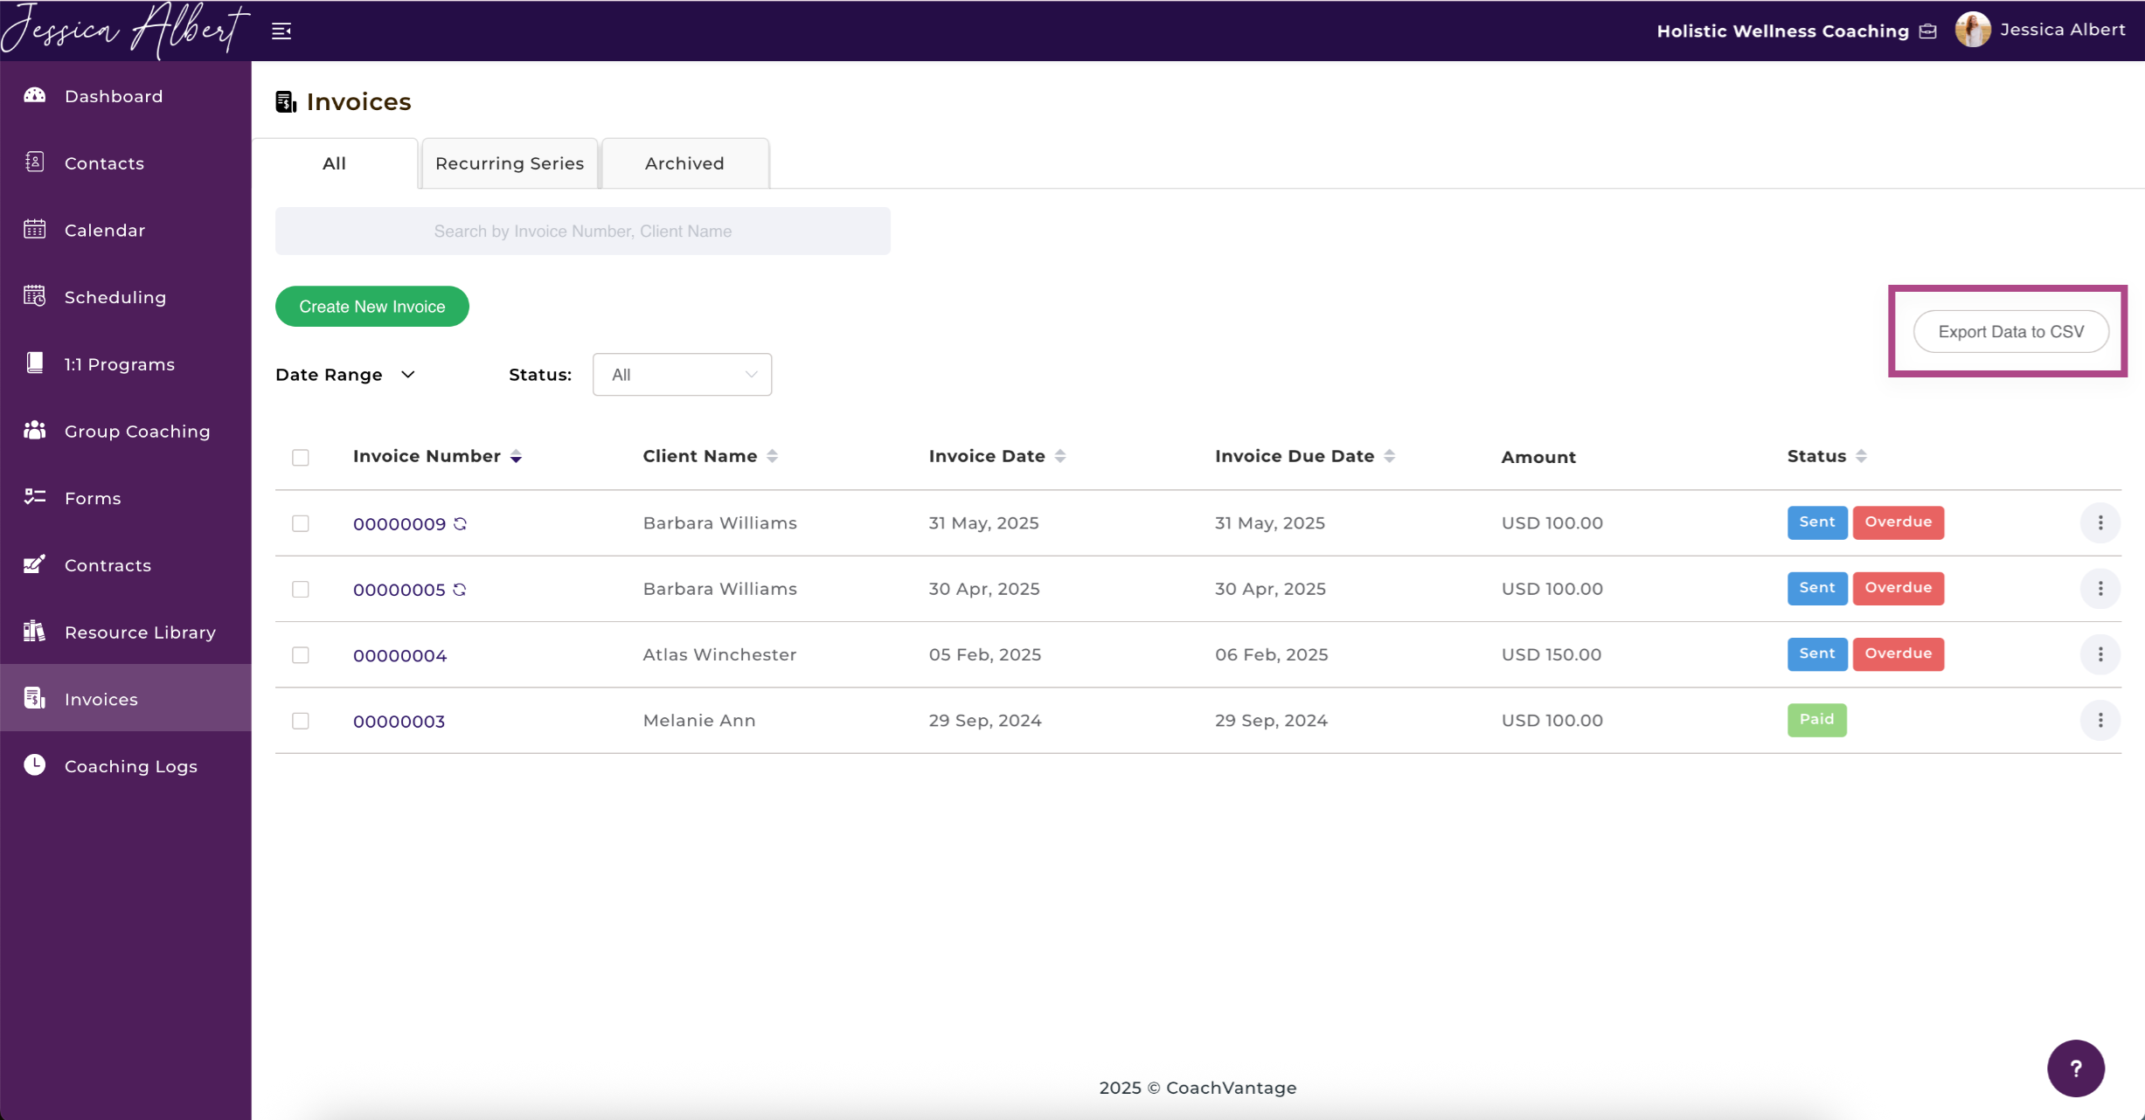Image resolution: width=2145 pixels, height=1120 pixels.
Task: Check the box for invoice 00000009
Action: coord(301,523)
